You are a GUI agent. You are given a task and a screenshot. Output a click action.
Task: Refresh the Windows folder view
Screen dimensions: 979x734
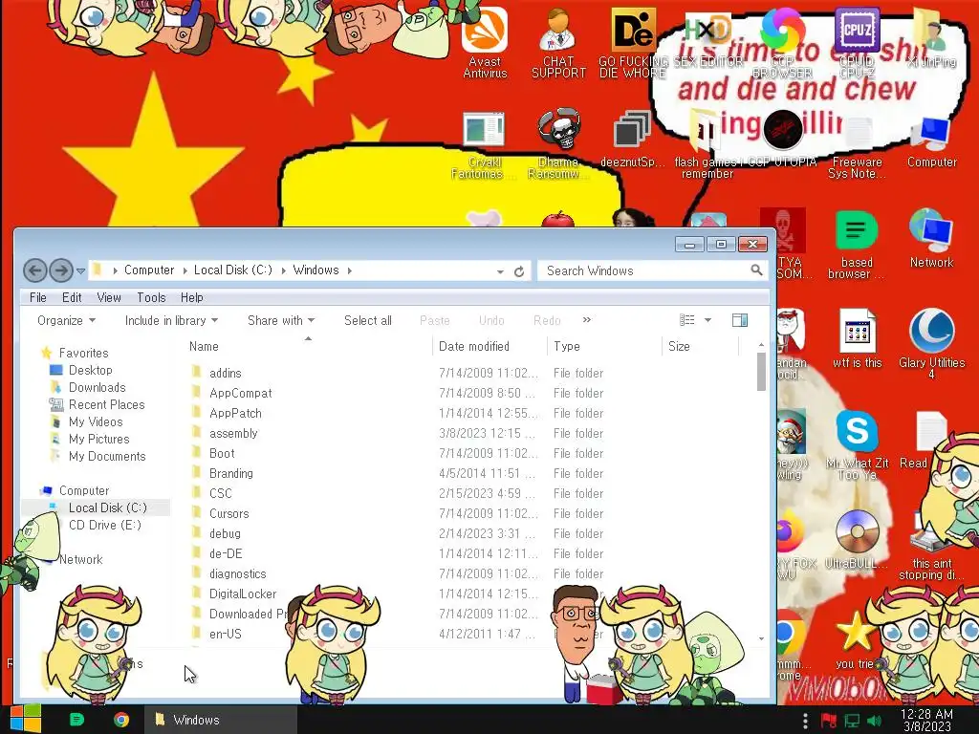pos(519,271)
